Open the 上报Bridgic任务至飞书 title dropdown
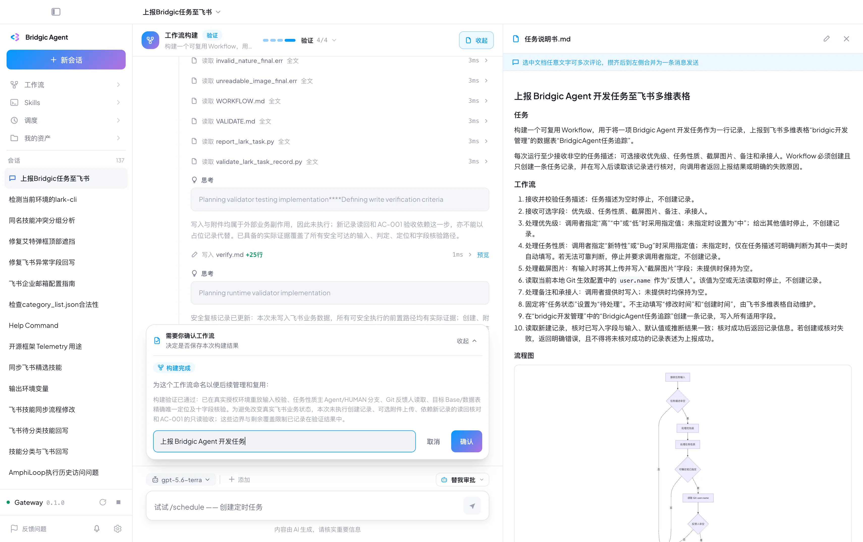This screenshot has height=542, width=863. 181,12
